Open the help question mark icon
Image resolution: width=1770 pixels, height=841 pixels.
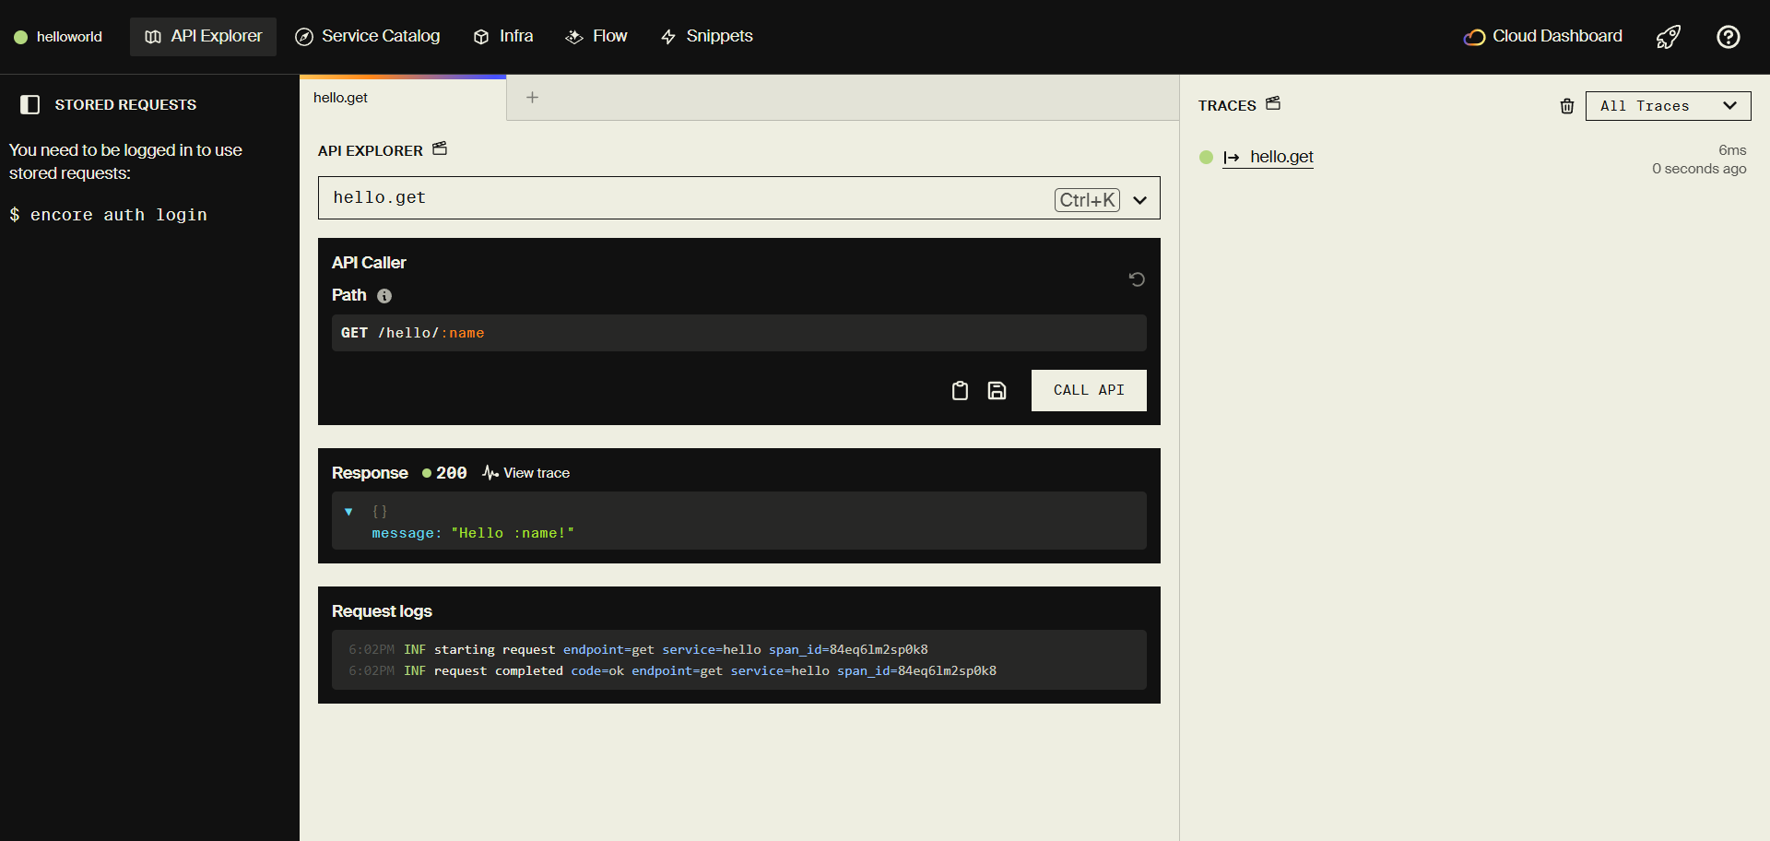1729,37
